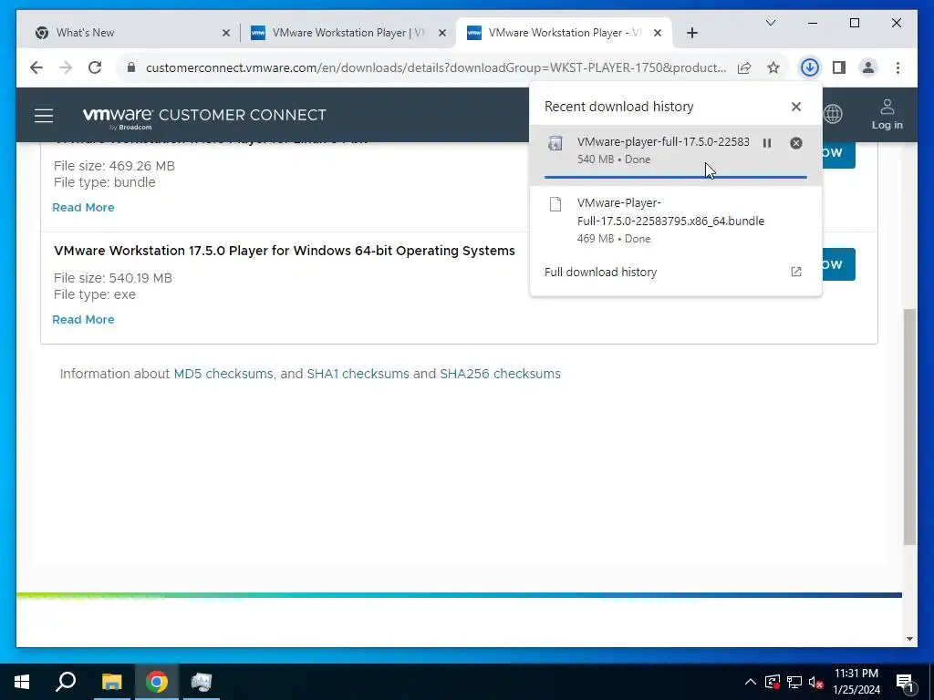The height and width of the screenshot is (700, 934).
Task: Open the installer app in taskbar
Action: 202,682
